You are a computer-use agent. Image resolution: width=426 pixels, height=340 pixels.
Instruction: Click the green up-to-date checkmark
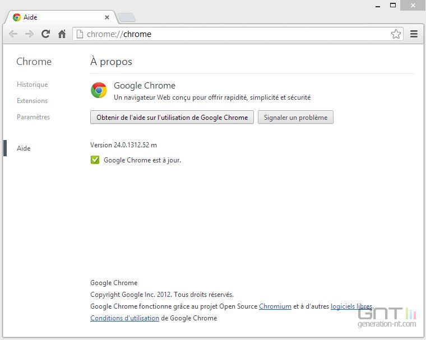(x=95, y=160)
